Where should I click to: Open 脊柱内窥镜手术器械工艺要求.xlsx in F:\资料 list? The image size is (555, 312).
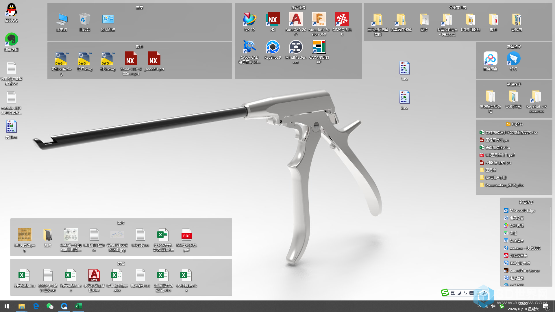[x=509, y=133]
